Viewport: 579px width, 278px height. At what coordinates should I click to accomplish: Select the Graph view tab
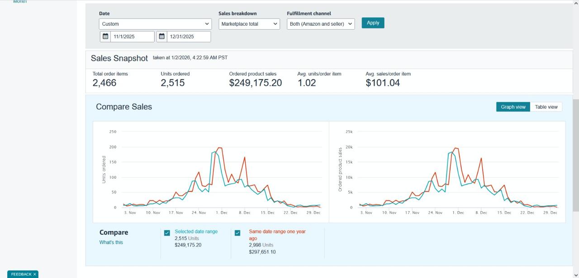[x=513, y=107]
